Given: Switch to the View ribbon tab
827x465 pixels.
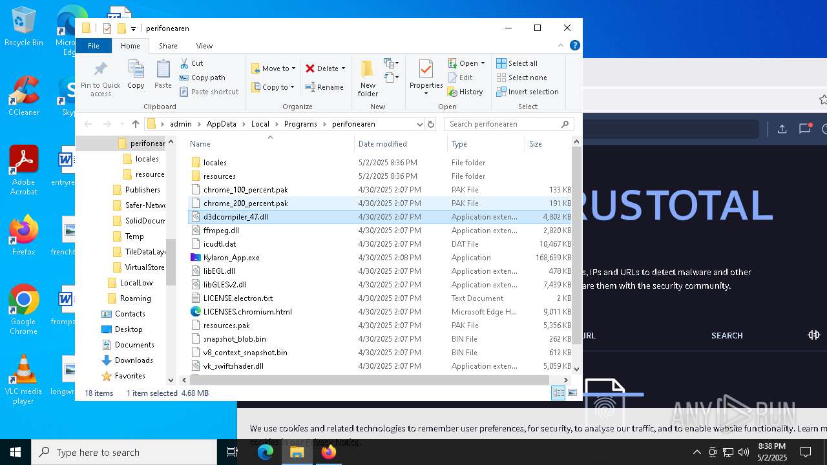Looking at the screenshot, I should pyautogui.click(x=204, y=46).
